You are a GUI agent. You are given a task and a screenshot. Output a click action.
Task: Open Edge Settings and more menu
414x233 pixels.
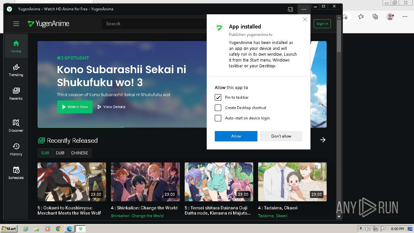coord(405,17)
